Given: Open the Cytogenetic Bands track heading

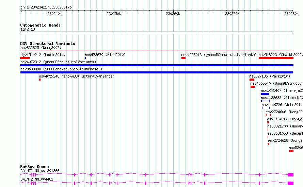Looking at the screenshot, I should (41, 25).
